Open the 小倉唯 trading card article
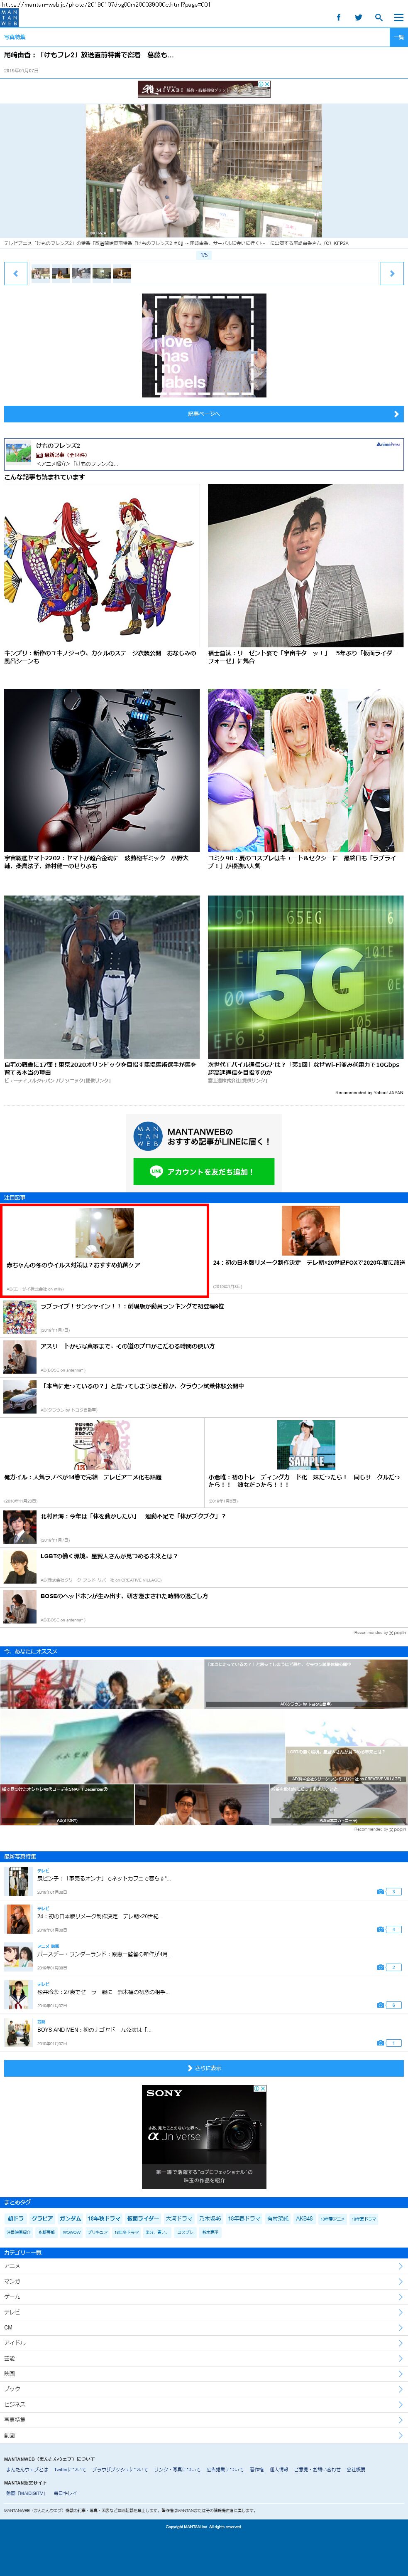 point(306,1463)
